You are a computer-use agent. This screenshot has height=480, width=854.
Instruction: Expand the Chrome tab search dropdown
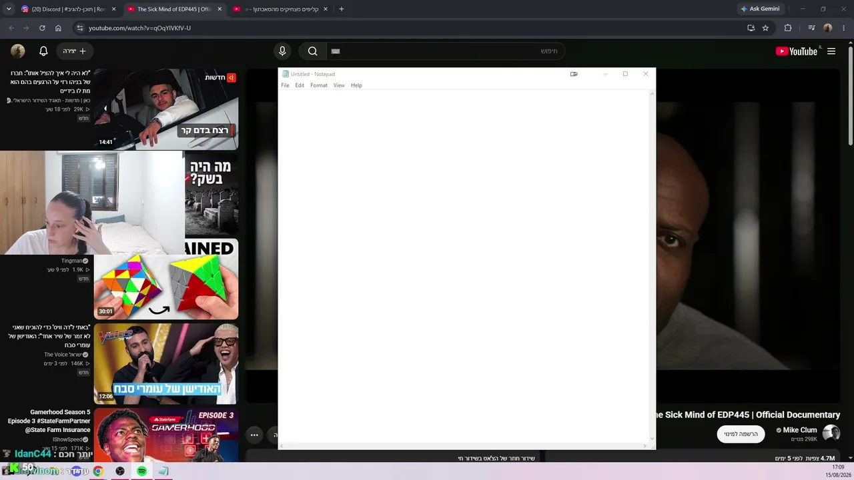point(9,9)
